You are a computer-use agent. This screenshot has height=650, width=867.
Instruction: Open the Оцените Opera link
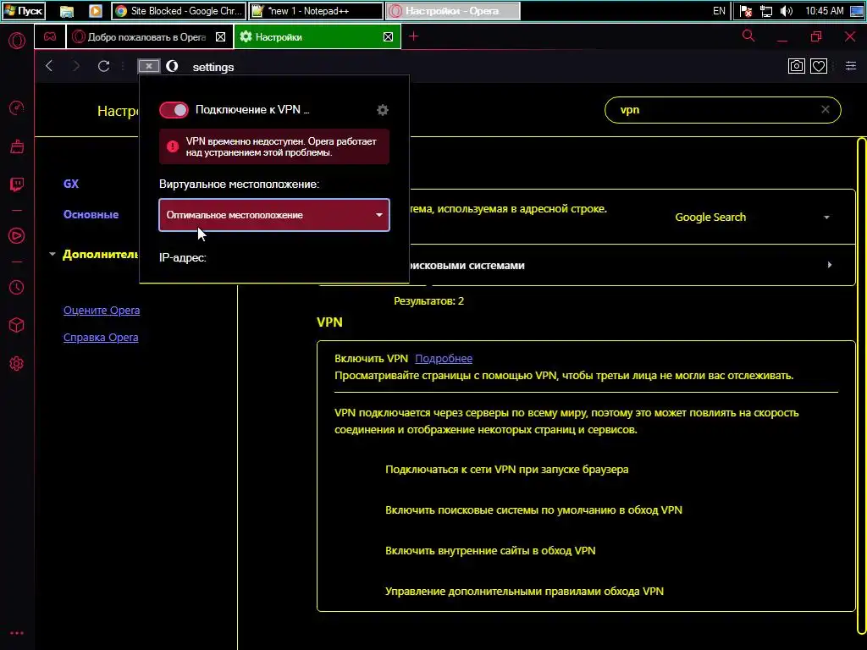102,311
